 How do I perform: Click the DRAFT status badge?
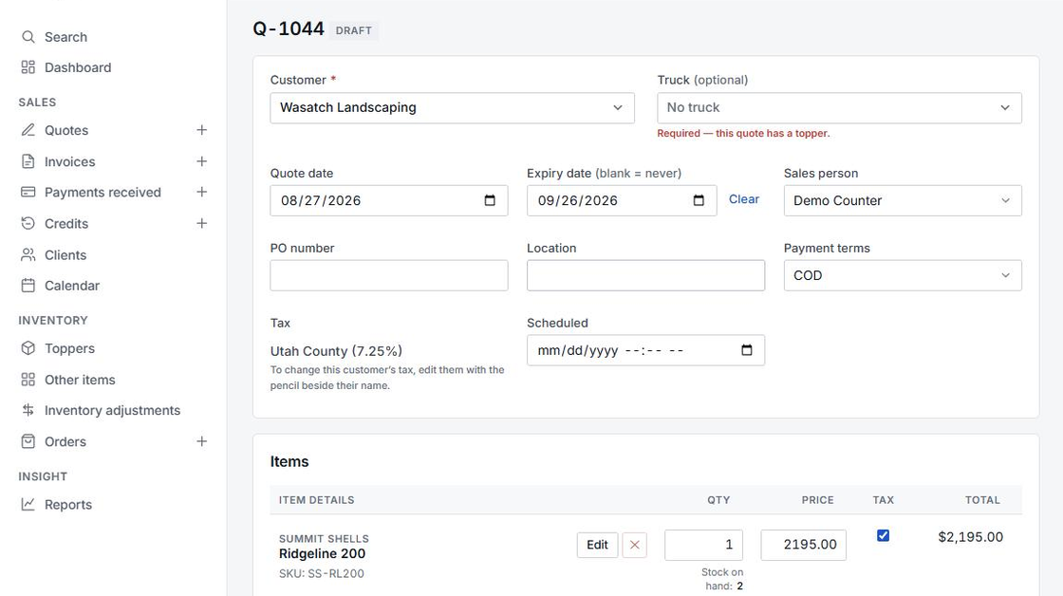(x=354, y=30)
